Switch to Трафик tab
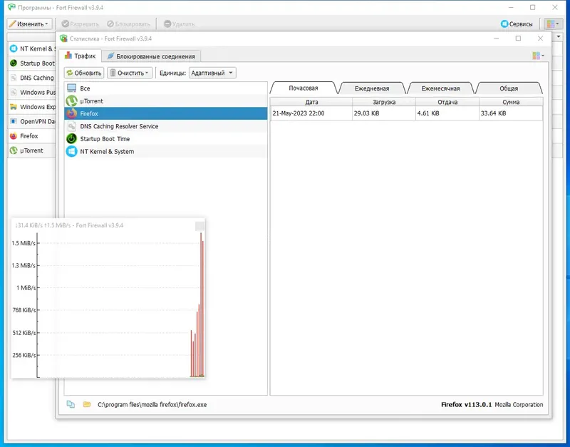 pos(80,56)
